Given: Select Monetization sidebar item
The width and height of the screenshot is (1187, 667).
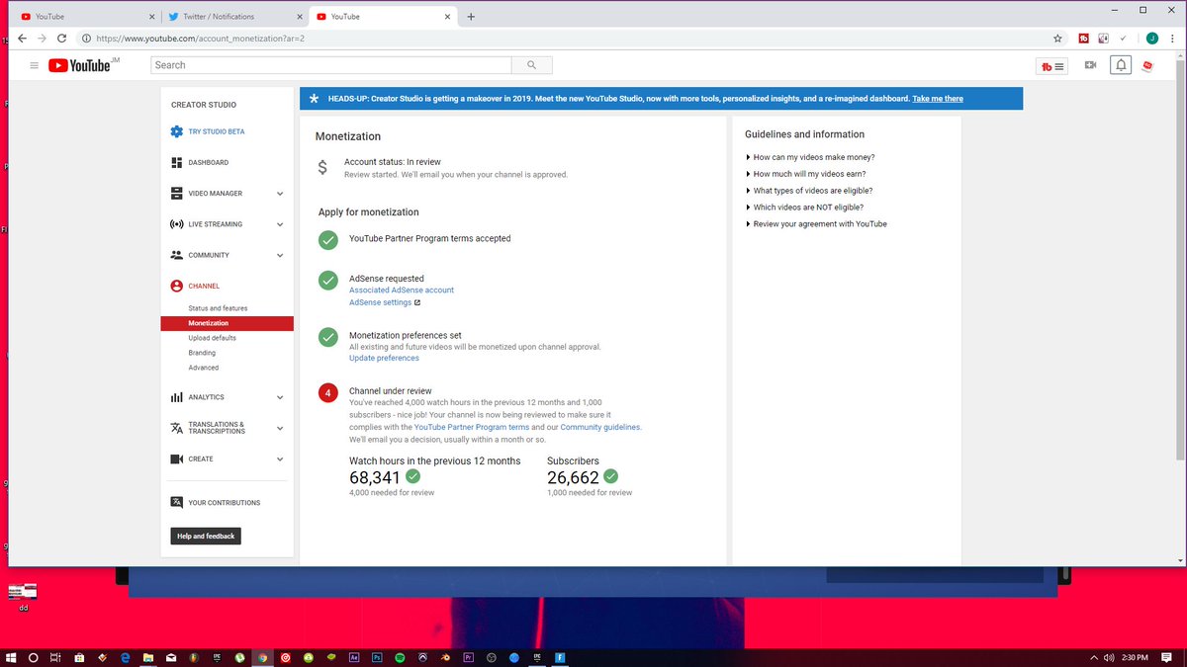Looking at the screenshot, I should click(228, 323).
